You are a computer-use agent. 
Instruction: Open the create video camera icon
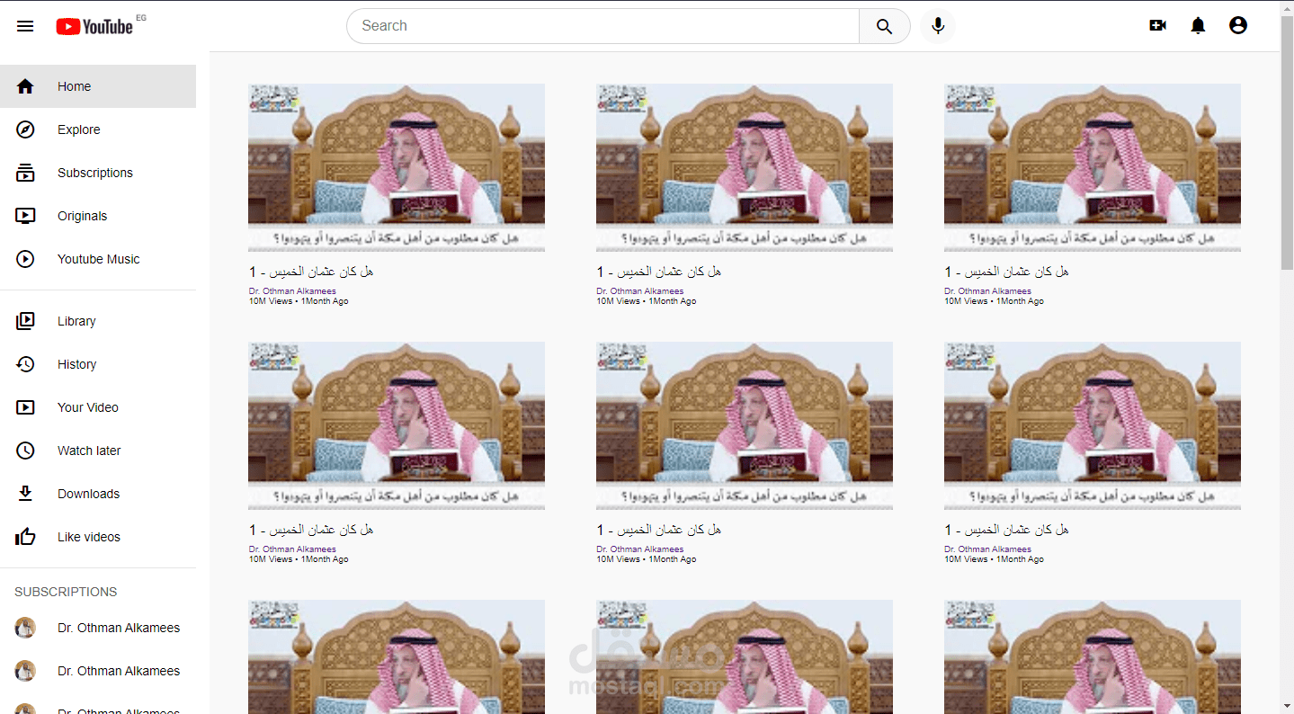1158,26
